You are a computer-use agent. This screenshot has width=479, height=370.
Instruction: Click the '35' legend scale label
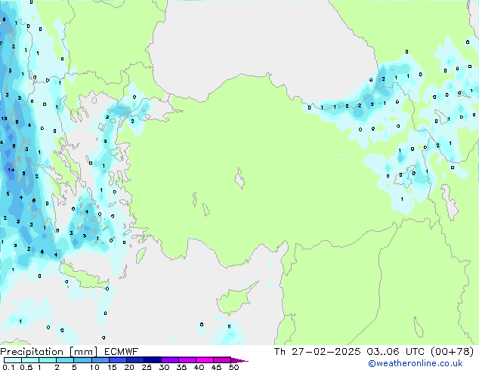181,367
